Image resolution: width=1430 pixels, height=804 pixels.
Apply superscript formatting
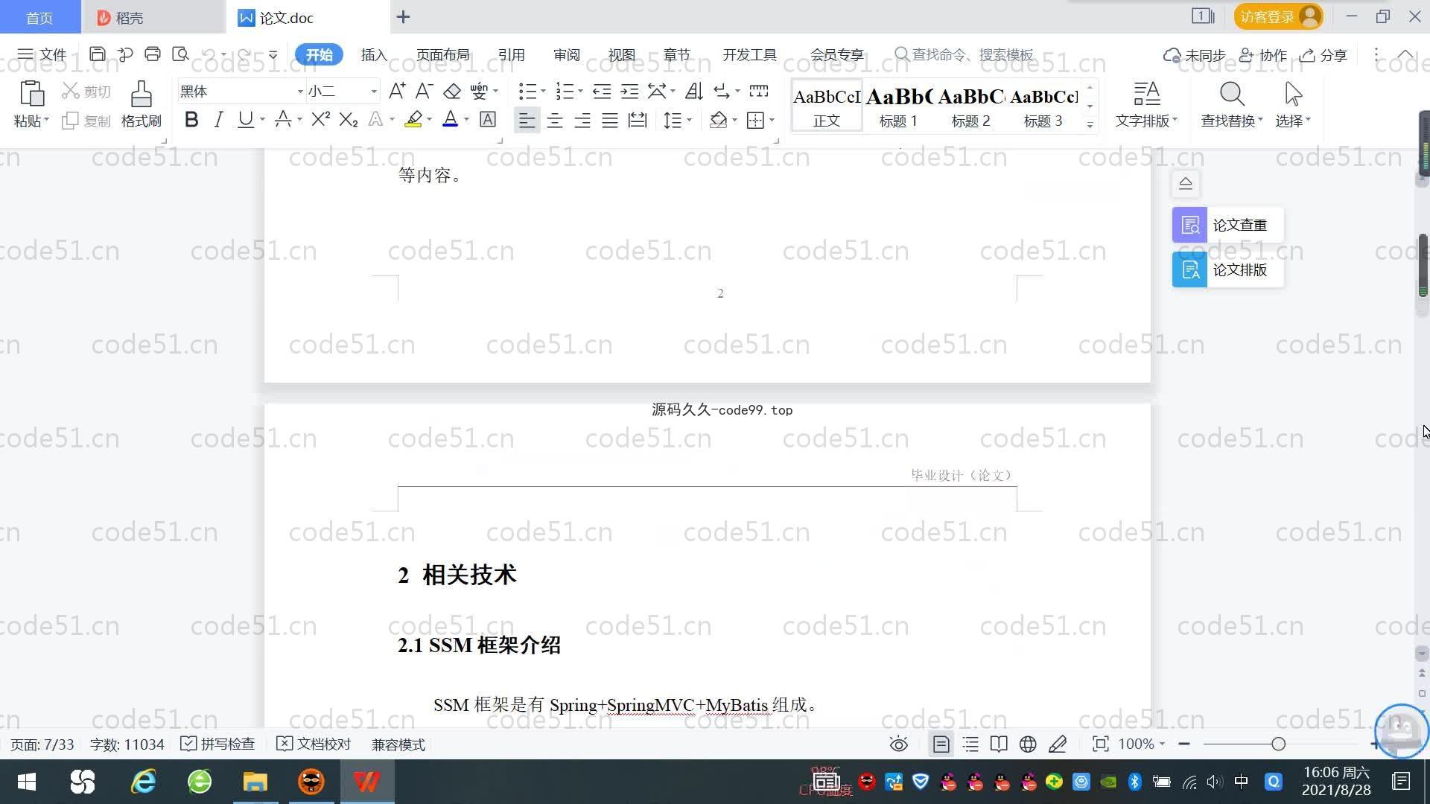(320, 119)
